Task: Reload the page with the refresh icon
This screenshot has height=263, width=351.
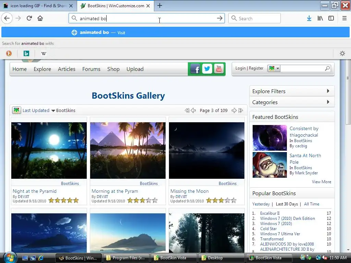Action: point(29,18)
